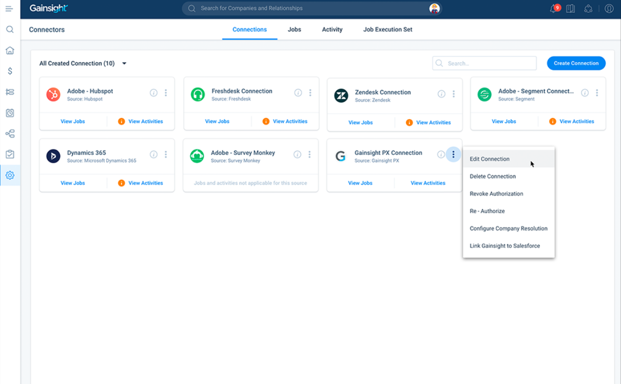
Task: Open options menu of Dynamics 365 card
Action: pyautogui.click(x=166, y=155)
